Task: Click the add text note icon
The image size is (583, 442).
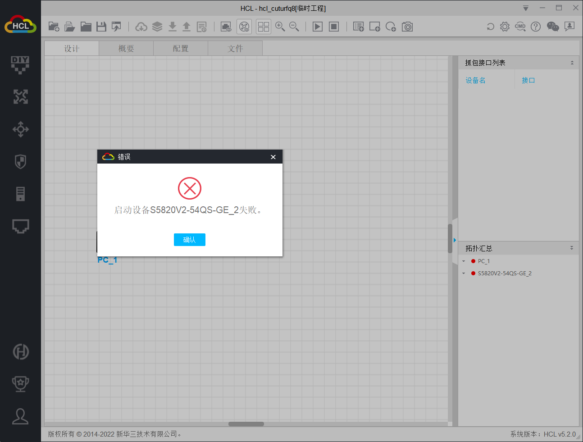Action: click(x=359, y=27)
